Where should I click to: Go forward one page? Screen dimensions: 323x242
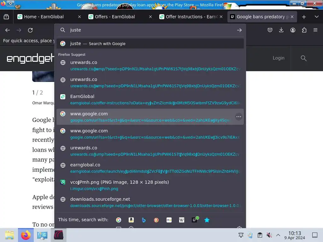click(x=19, y=30)
